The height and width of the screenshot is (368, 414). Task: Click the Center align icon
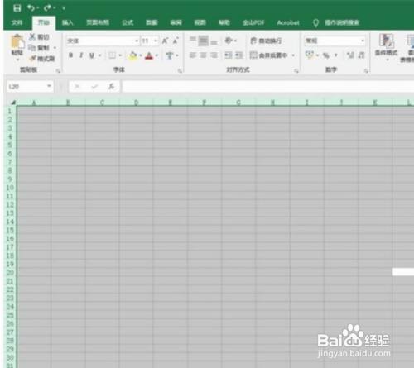tap(203, 55)
